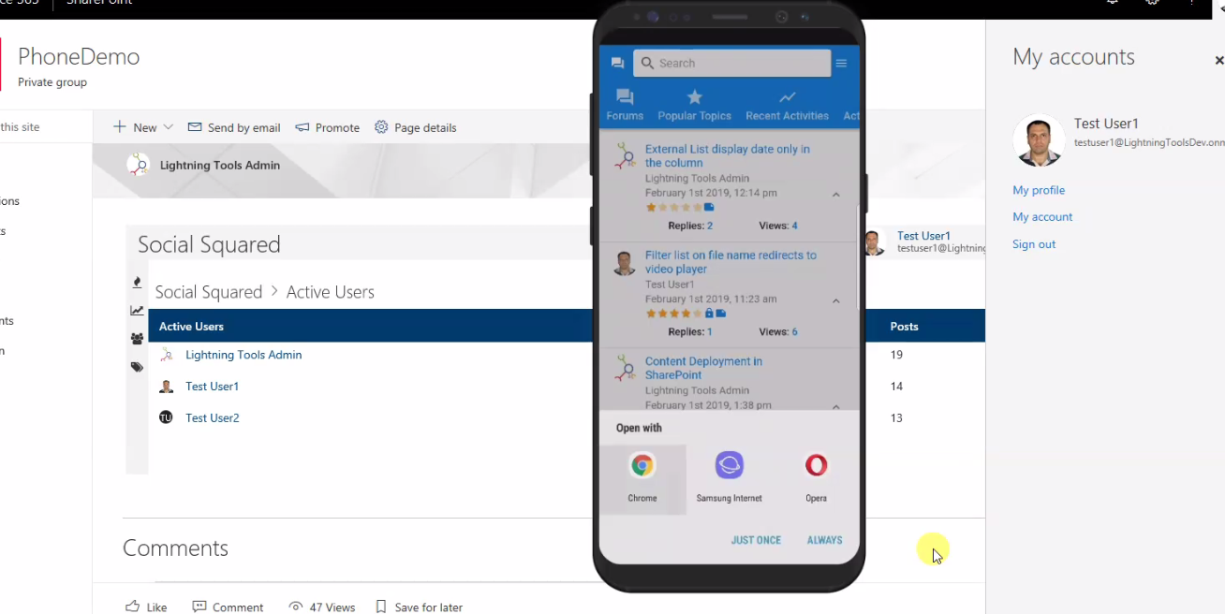Click the 47 Views counter
Viewport: 1225px width, 614px height.
[322, 607]
